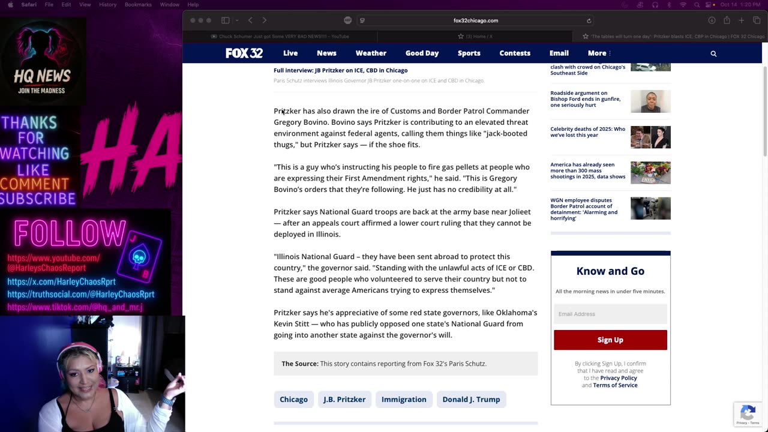Click the Bluetooth icon in menu bar
This screenshot has height=432, width=768.
click(668, 4)
